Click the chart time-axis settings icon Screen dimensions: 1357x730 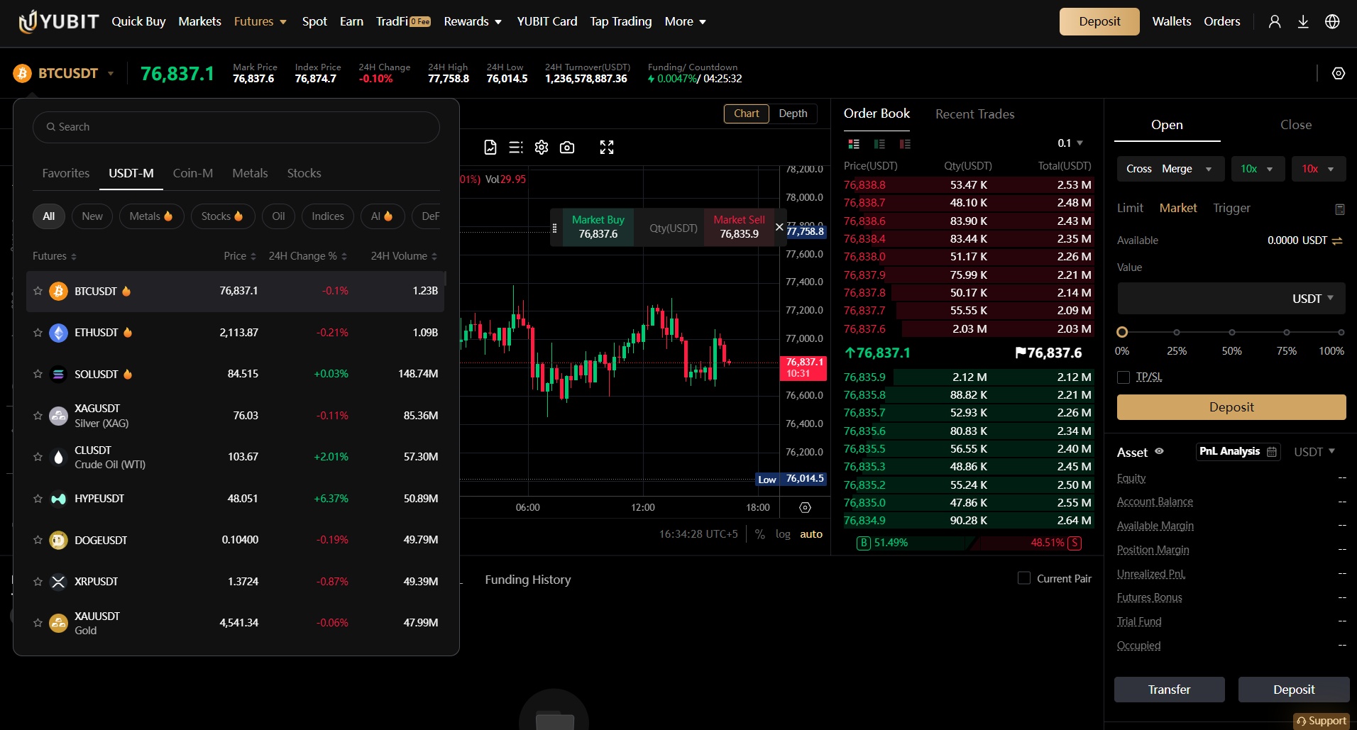point(805,507)
